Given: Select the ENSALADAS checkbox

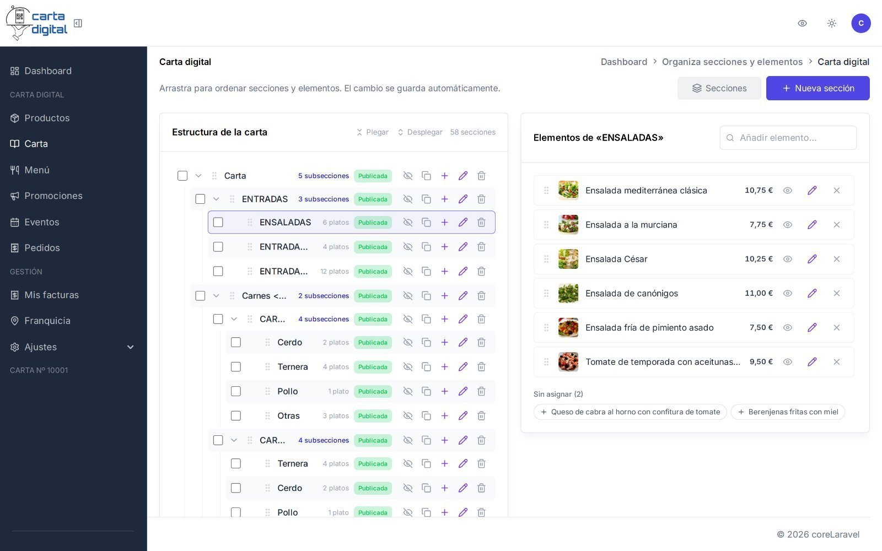Looking at the screenshot, I should (218, 222).
